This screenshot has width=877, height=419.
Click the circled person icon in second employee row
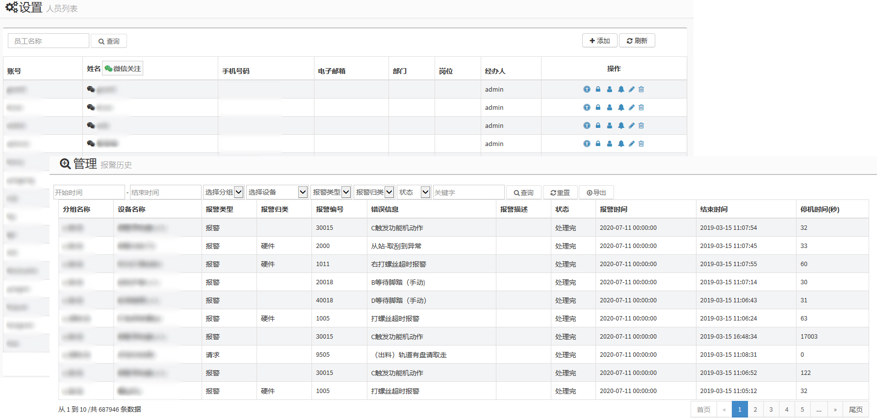(x=587, y=107)
